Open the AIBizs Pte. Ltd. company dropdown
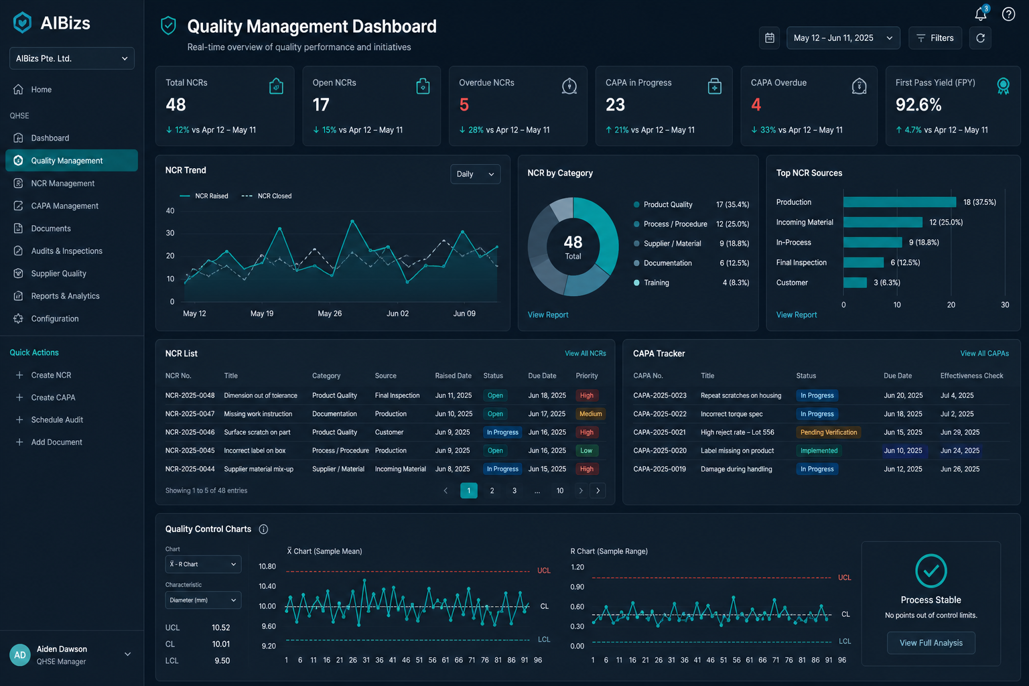 click(72, 58)
